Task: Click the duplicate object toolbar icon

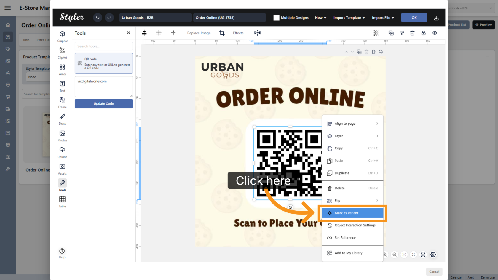Action: [391, 33]
